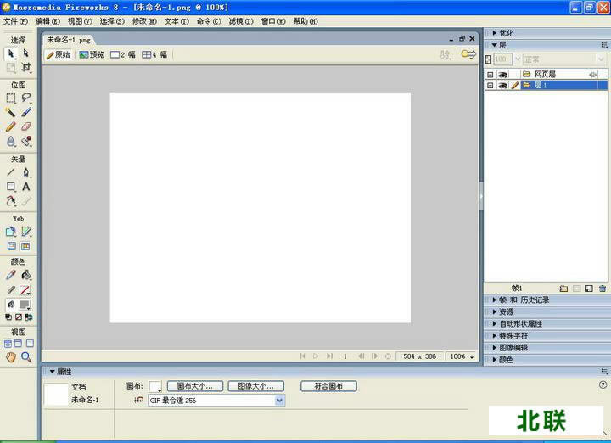Open the canvas (画布) color swatch
Screen dimensions: 611x443
[154, 386]
